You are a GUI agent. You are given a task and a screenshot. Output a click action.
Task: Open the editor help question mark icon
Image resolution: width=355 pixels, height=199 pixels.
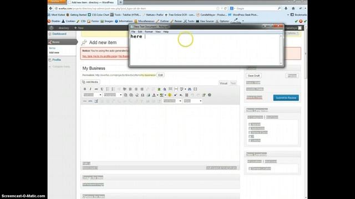coord(210,95)
